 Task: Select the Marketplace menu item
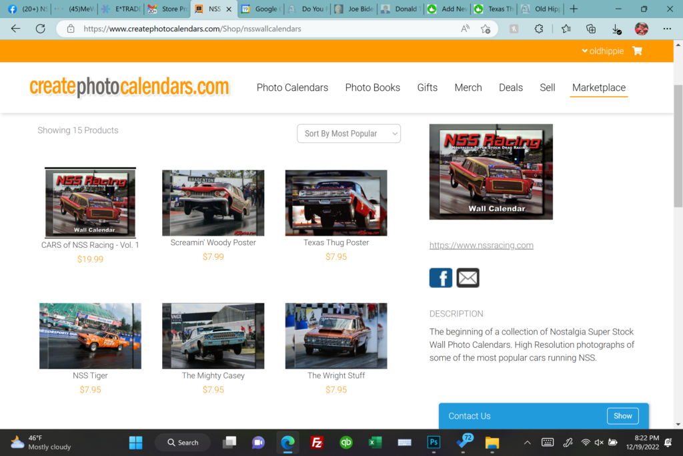pyautogui.click(x=598, y=87)
